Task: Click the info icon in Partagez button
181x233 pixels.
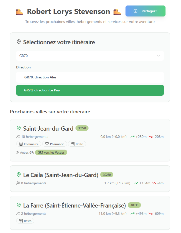Action: [x=135, y=11]
